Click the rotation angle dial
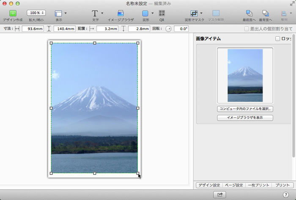 pyautogui.click(x=168, y=29)
